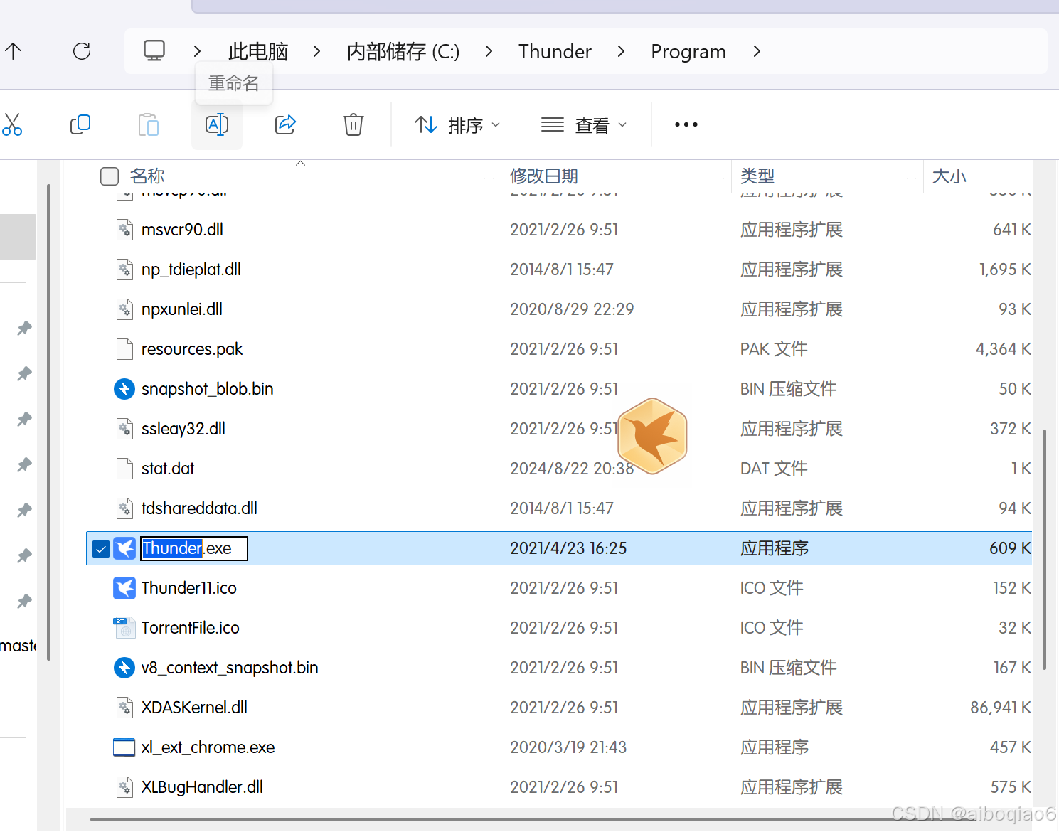
Task: Open the 查看 view dropdown
Action: pyautogui.click(x=584, y=125)
